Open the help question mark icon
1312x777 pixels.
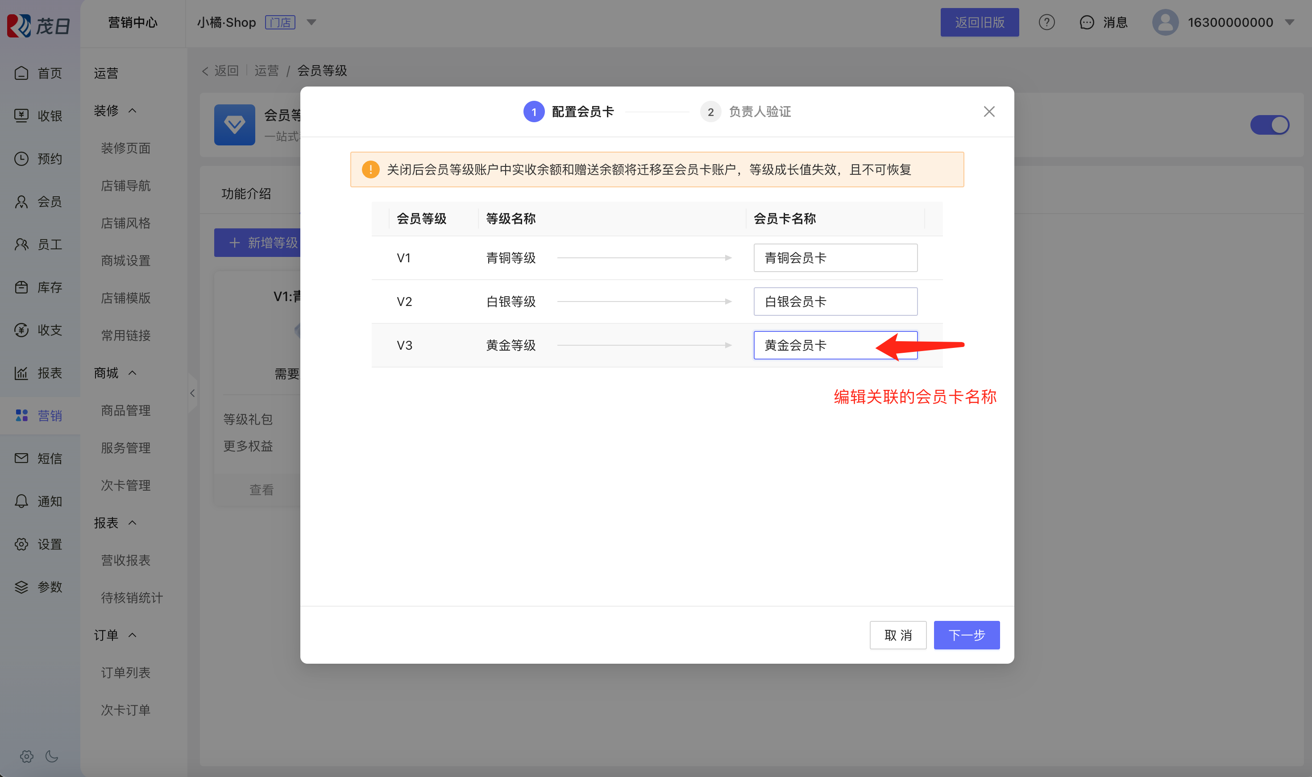tap(1046, 22)
